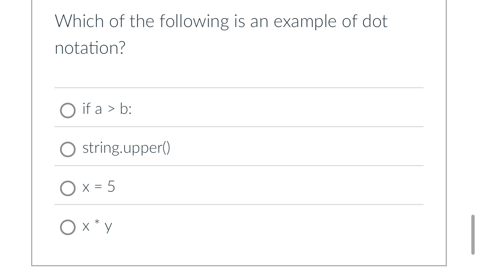The height and width of the screenshot is (267, 478).
Task: Select the "x * y" radio button
Action: point(68,227)
